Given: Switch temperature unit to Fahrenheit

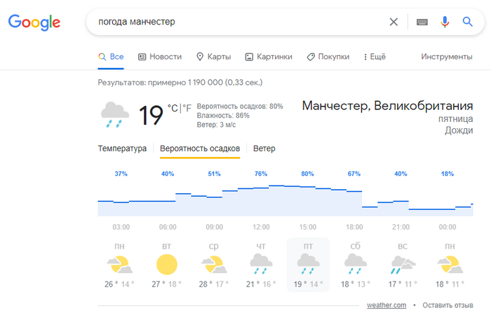Looking at the screenshot, I should pos(187,108).
